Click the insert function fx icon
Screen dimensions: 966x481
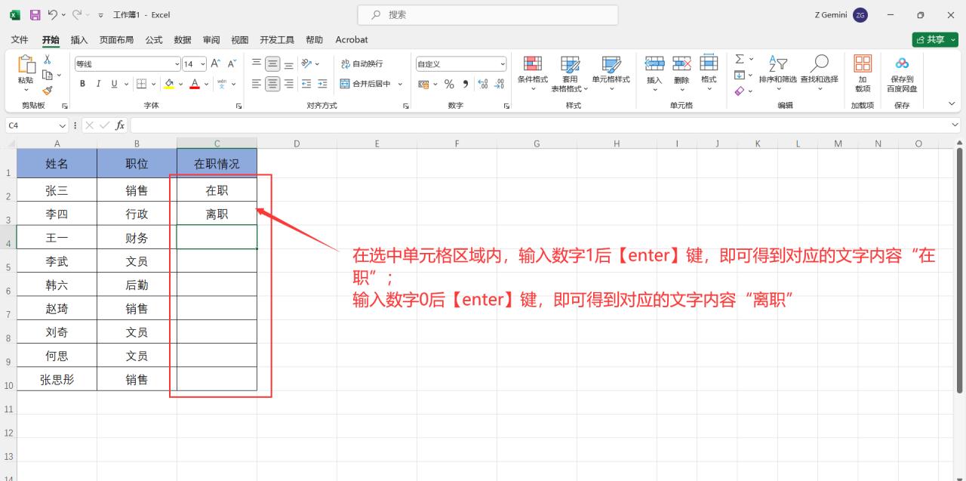tap(120, 125)
